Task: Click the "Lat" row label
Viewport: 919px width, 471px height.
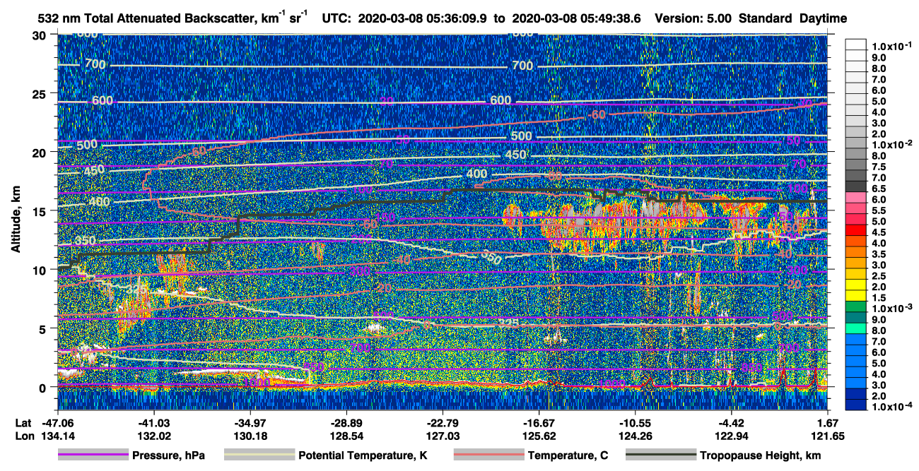Action: (x=23, y=422)
